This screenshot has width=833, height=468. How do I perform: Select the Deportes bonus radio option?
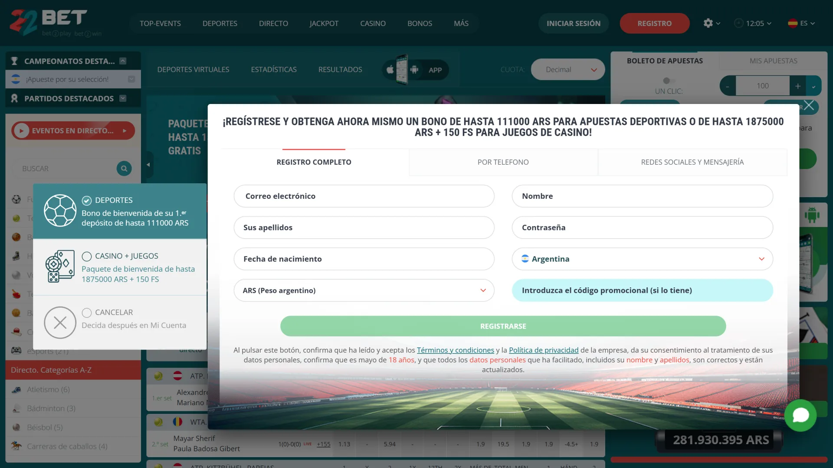tap(87, 200)
